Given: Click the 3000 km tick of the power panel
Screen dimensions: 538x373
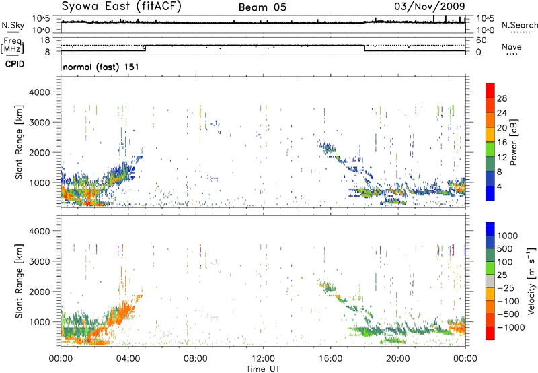Looking at the screenshot, I should click(39, 123).
